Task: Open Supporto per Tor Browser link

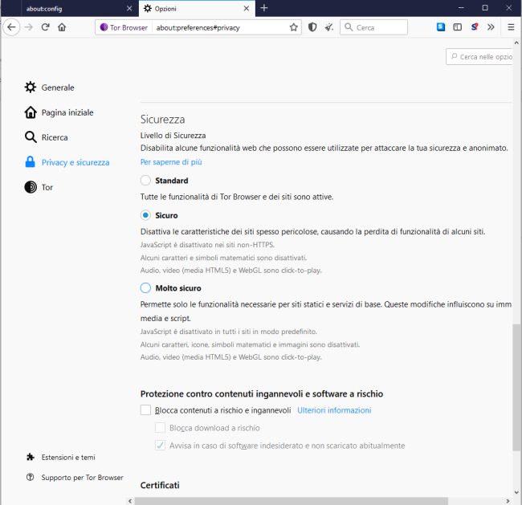Action: tap(75, 478)
